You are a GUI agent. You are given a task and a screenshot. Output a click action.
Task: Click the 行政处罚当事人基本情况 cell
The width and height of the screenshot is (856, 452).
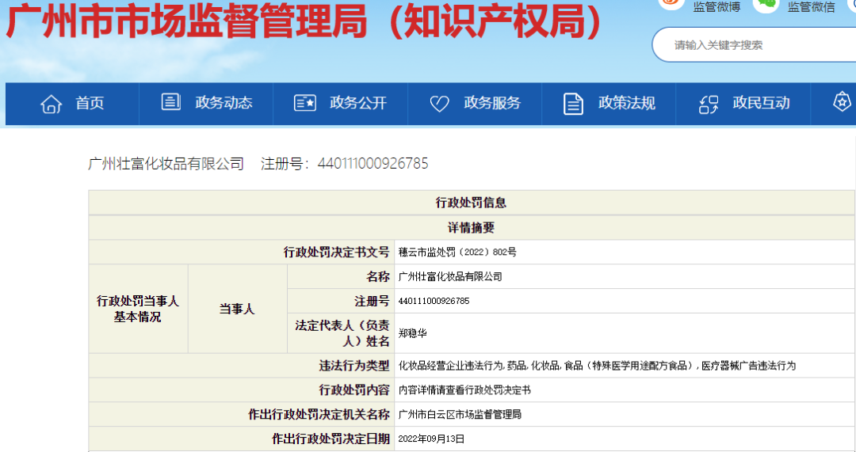138,310
